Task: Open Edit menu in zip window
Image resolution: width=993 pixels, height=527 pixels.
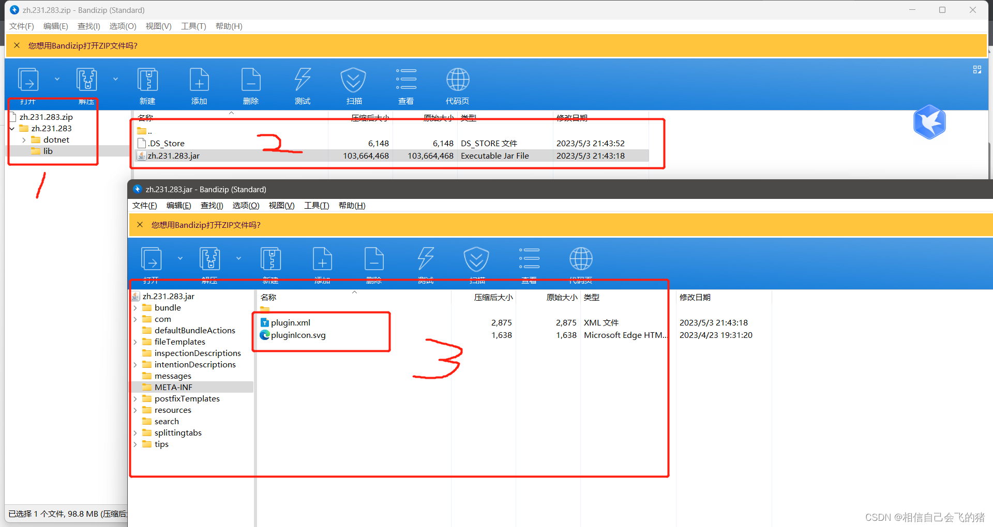Action: point(56,26)
